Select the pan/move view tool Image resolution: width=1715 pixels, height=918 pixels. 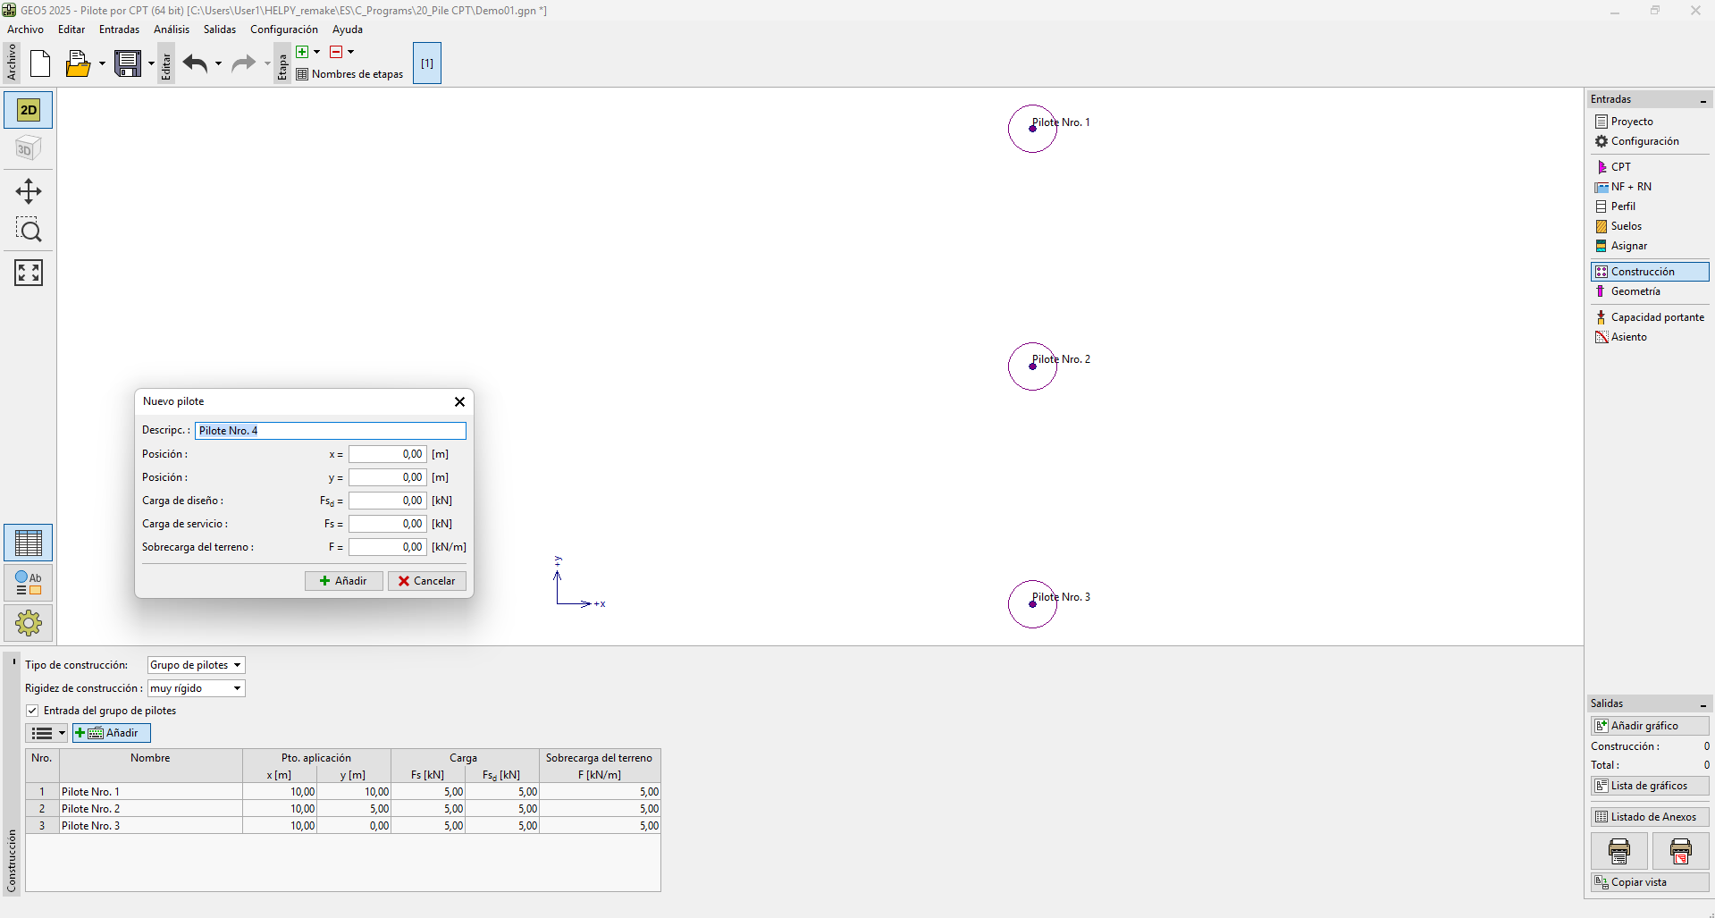click(29, 191)
